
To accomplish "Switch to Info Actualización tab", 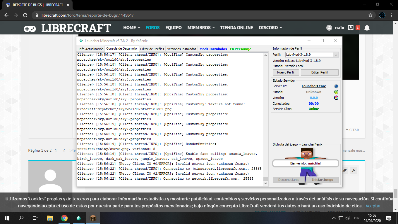I will [x=91, y=49].
